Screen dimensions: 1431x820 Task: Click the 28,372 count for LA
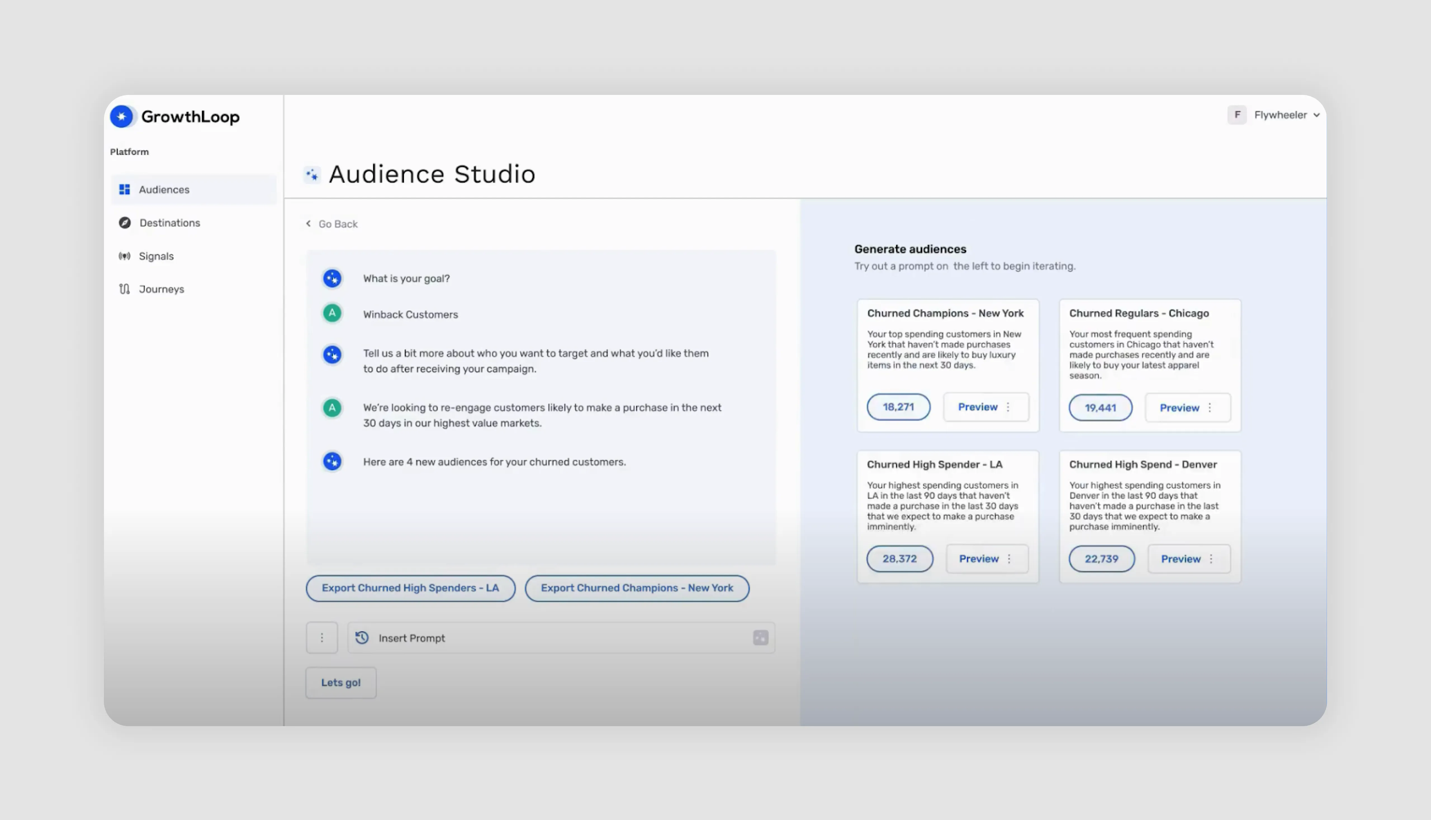[900, 559]
